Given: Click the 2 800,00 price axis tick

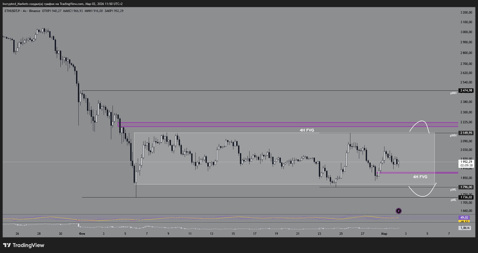Looking at the screenshot, I should [x=466, y=53].
